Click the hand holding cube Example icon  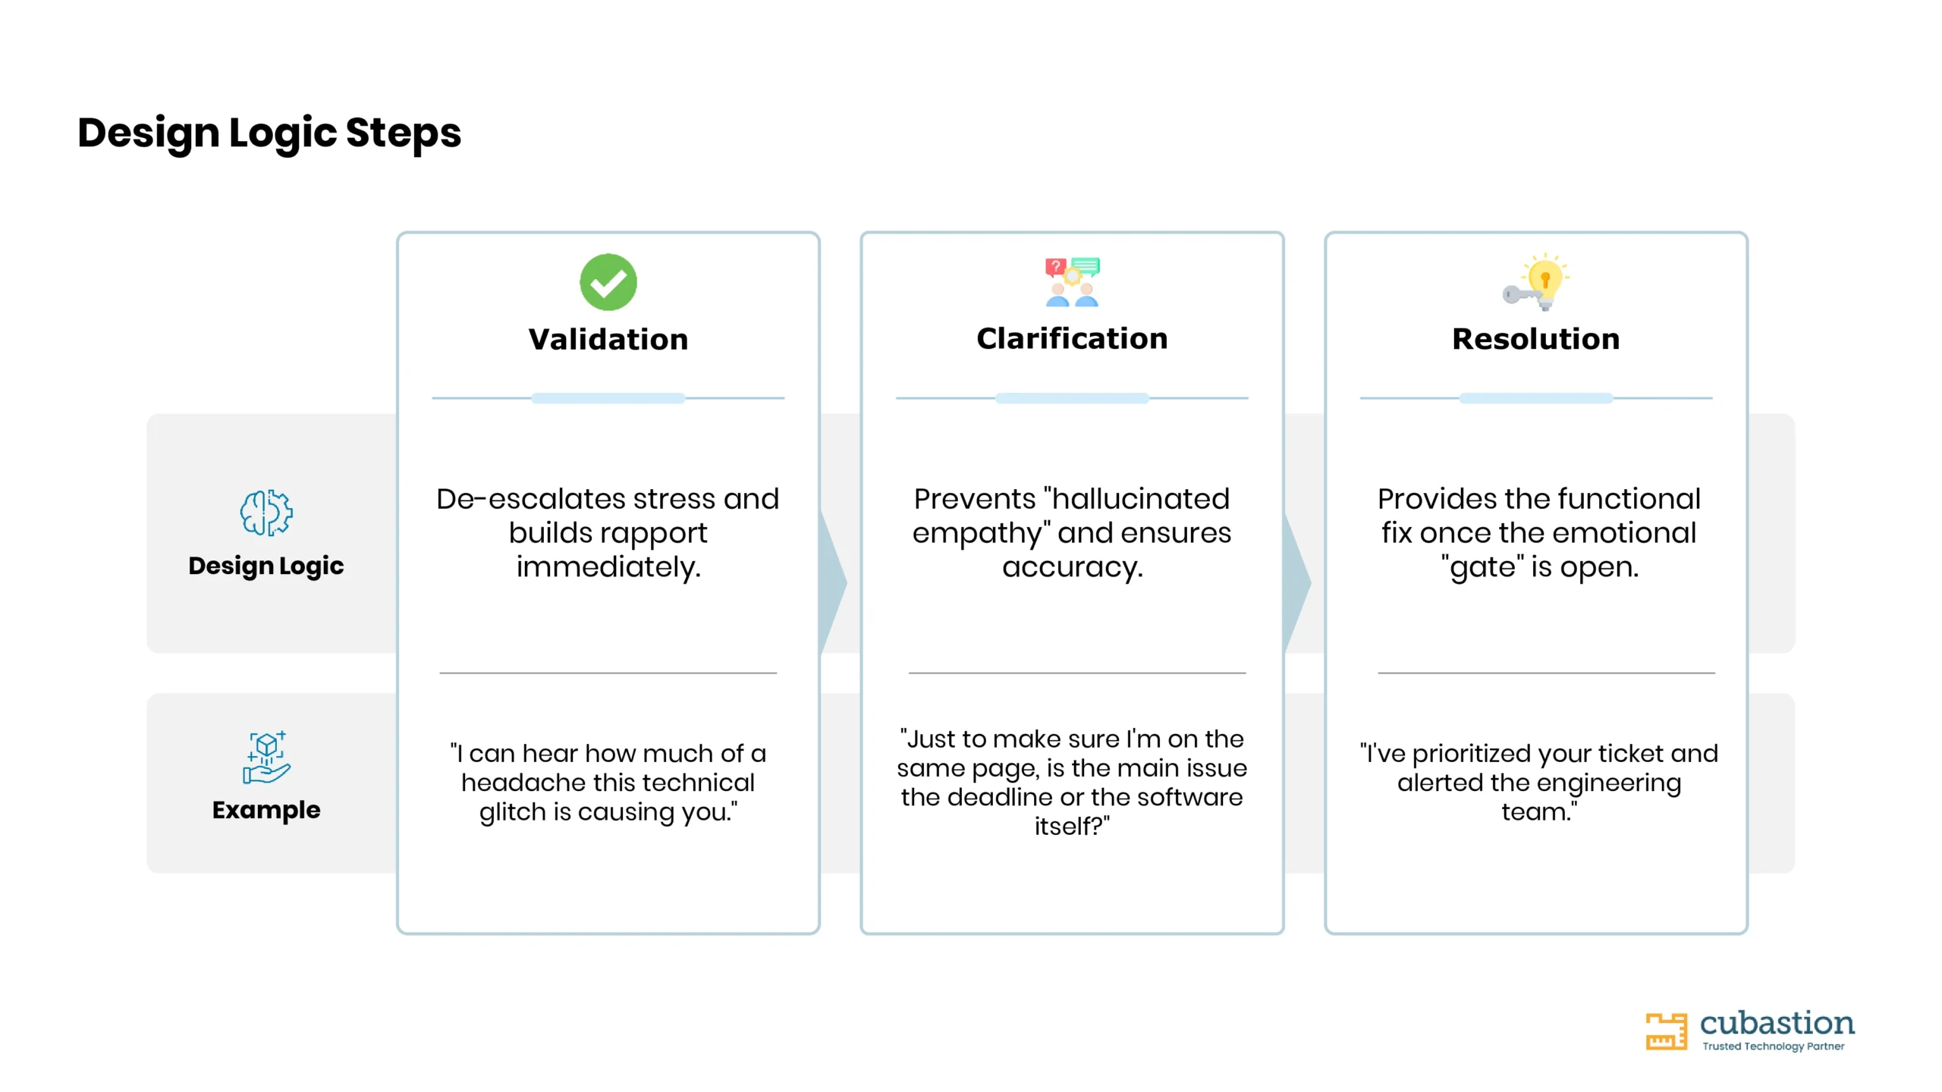[266, 757]
